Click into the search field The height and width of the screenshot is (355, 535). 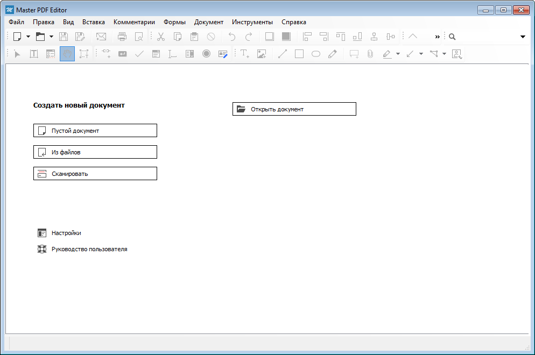[x=487, y=37]
